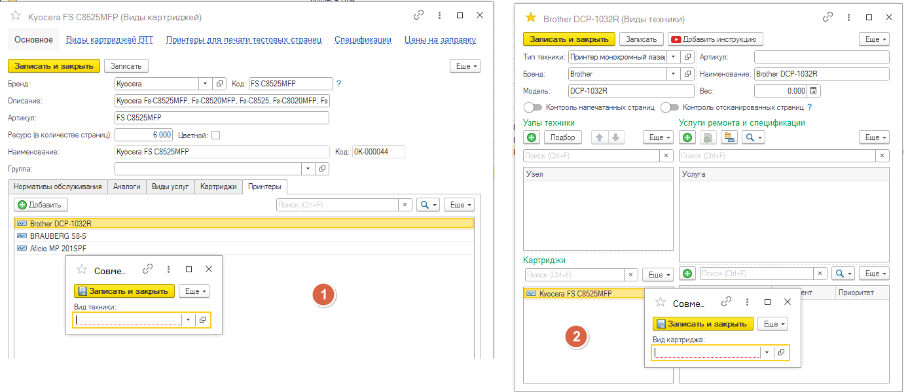The width and height of the screenshot is (908, 392).
Task: Go to the Спецификации tab
Action: [x=363, y=40]
